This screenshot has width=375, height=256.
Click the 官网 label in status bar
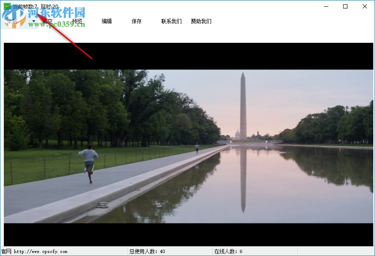tap(6, 250)
